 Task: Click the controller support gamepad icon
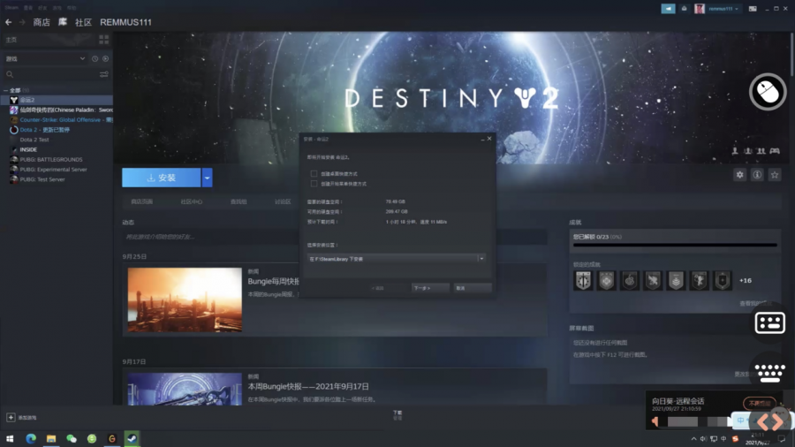775,150
